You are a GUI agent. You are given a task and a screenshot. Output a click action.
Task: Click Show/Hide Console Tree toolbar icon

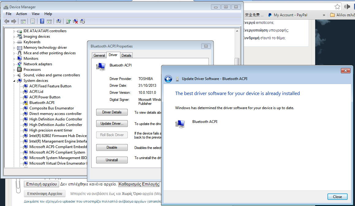(x=23, y=21)
